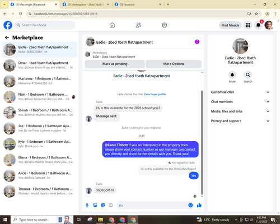The width and height of the screenshot is (280, 224).
Task: Open a new browser tab
Action: pos(168,4)
